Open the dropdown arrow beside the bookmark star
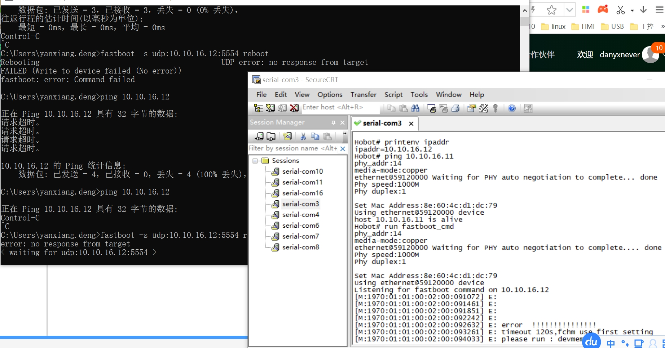Viewport: 665px width, 348px height. click(x=569, y=10)
